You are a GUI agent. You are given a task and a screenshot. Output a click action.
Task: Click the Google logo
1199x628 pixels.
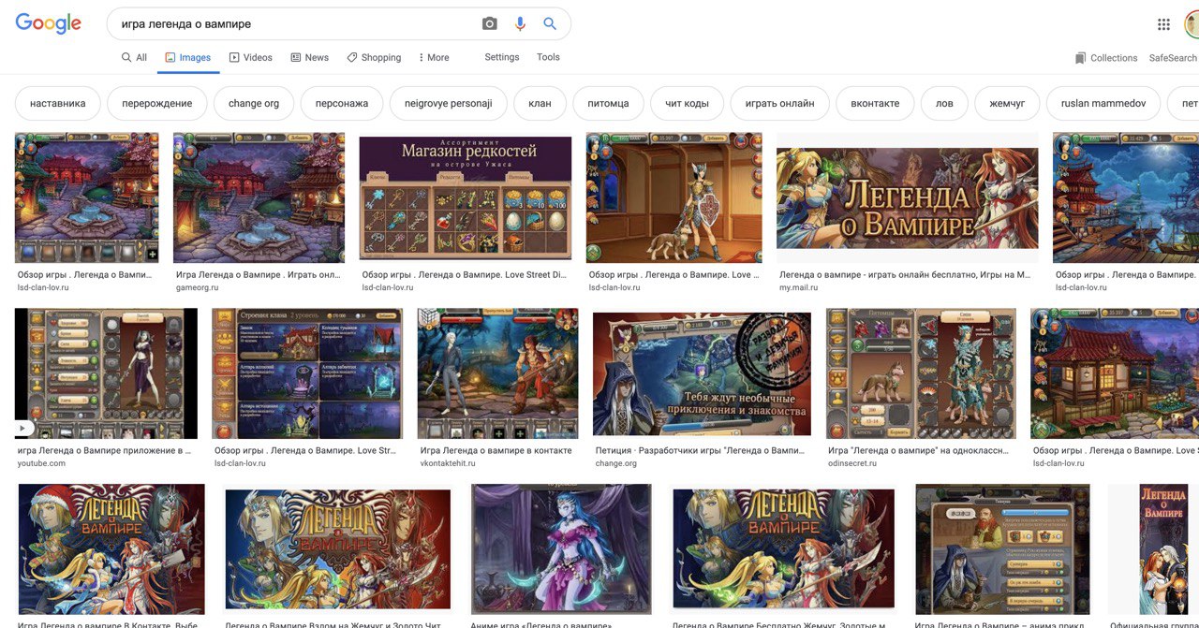pyautogui.click(x=48, y=24)
